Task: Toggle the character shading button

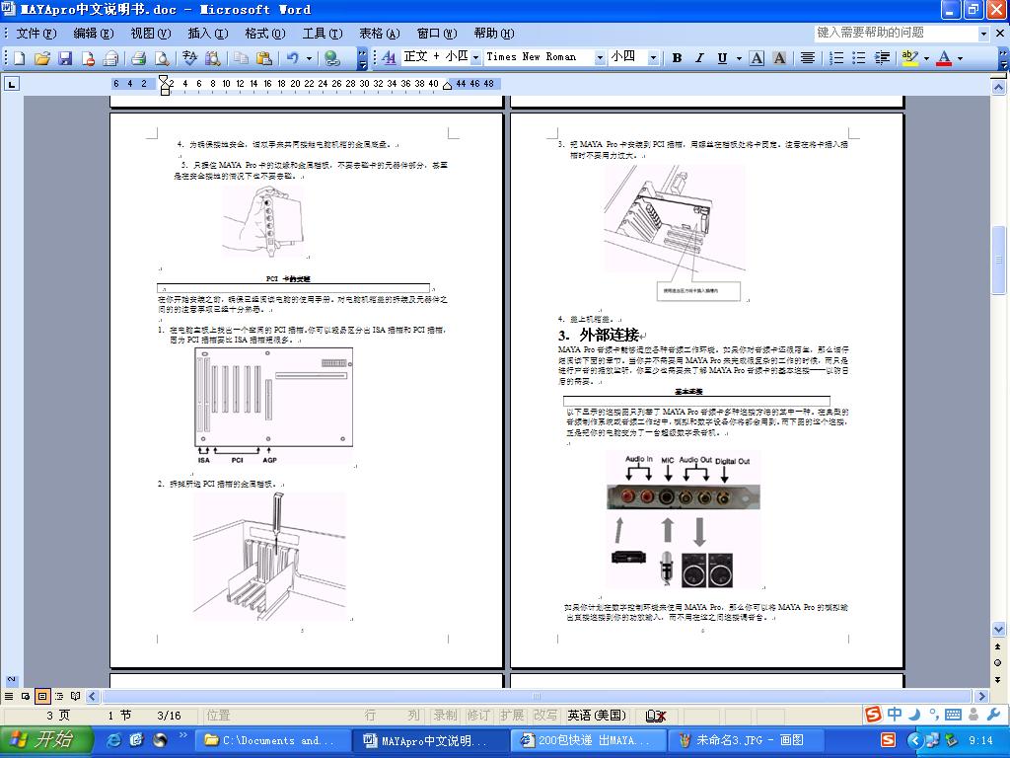Action: coord(779,58)
